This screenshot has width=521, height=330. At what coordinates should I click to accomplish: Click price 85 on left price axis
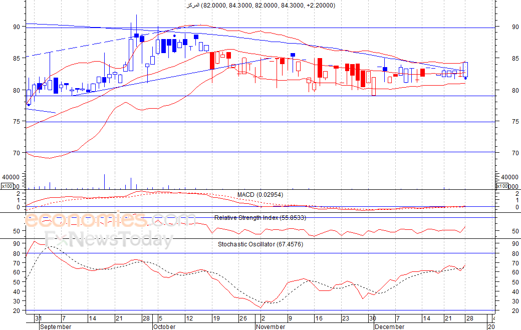(x=17, y=59)
